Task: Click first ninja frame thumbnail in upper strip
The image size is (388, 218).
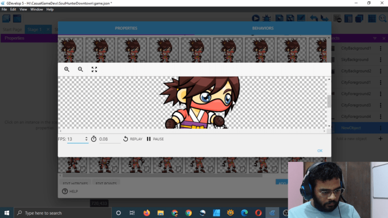Action: (70, 50)
